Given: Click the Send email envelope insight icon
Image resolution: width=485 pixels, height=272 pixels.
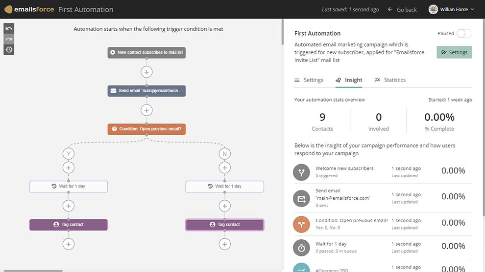Looking at the screenshot, I should click(301, 198).
